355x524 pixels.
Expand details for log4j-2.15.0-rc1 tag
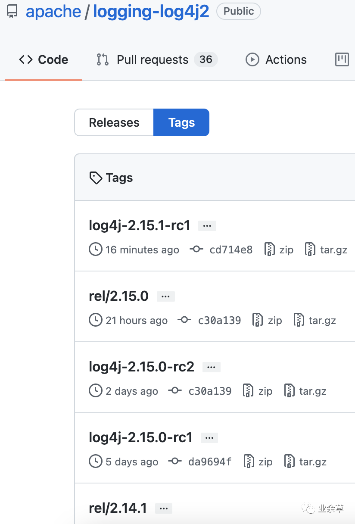209,438
